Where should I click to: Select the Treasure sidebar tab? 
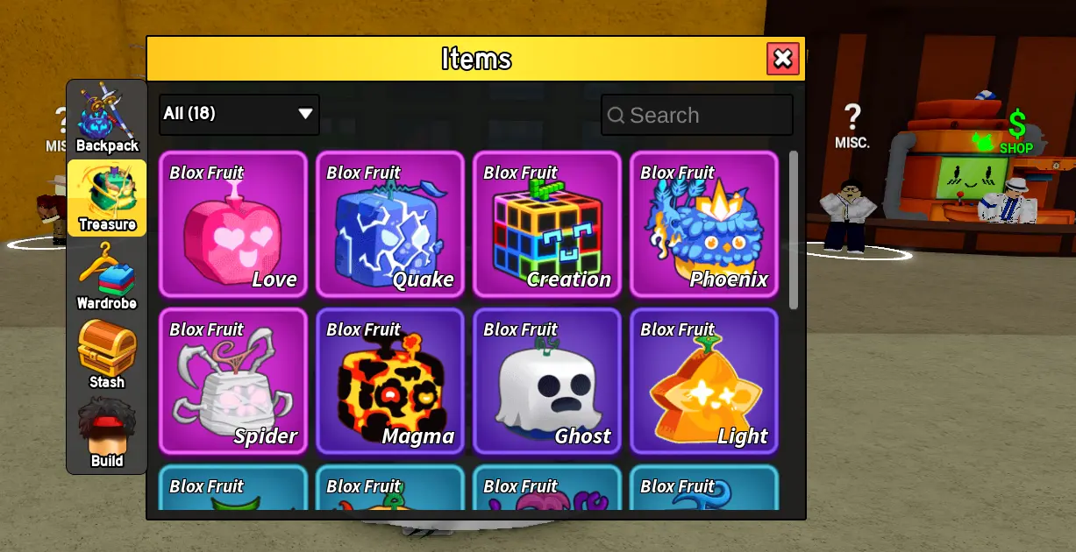[107, 197]
